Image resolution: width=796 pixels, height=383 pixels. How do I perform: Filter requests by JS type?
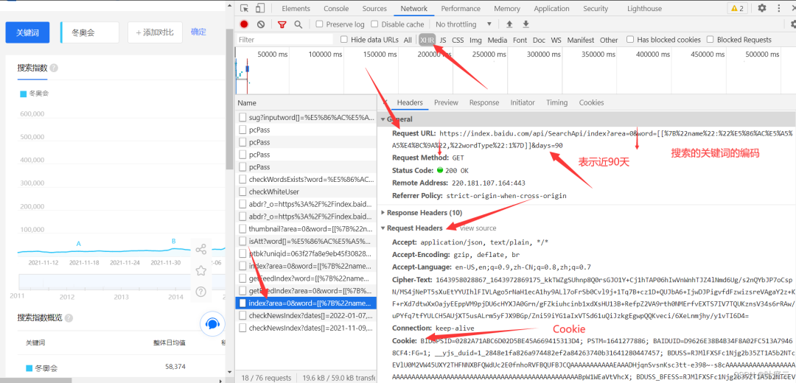[443, 40]
